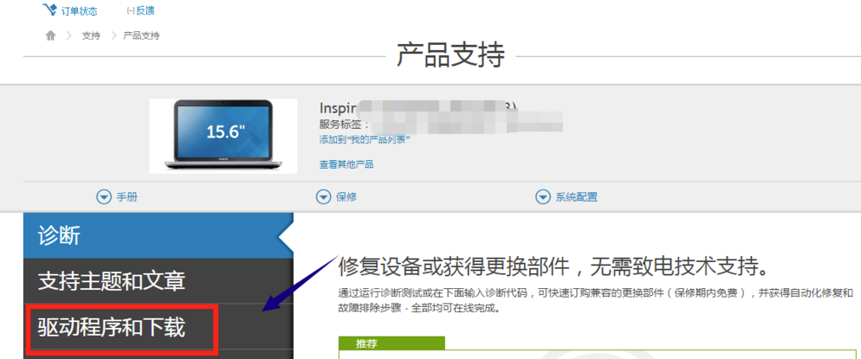Click the home icon in the breadcrumb
This screenshot has width=861, height=359.
point(50,35)
